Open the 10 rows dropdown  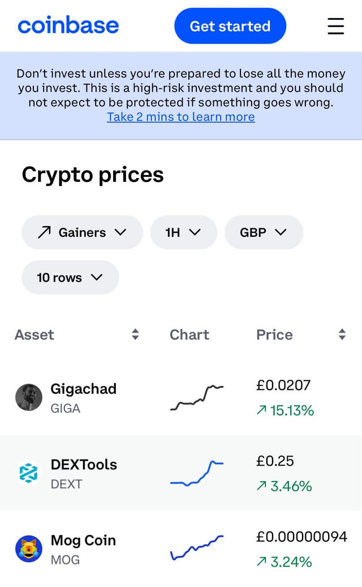(x=70, y=278)
